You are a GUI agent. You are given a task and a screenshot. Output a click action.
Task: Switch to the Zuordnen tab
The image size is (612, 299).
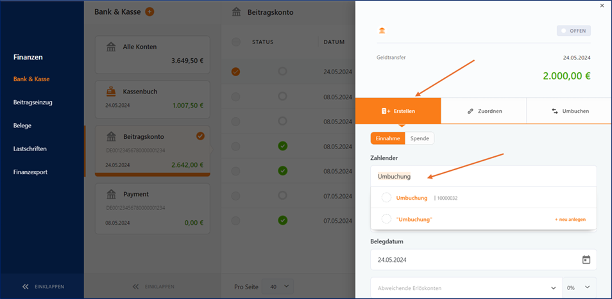pyautogui.click(x=484, y=111)
